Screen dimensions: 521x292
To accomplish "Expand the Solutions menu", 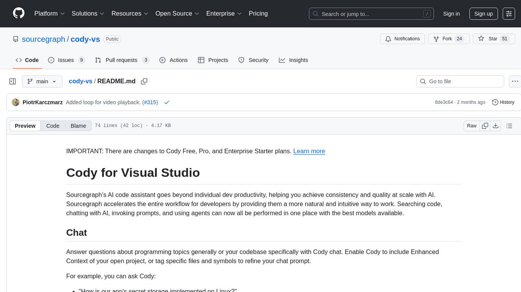I will 88,13.
